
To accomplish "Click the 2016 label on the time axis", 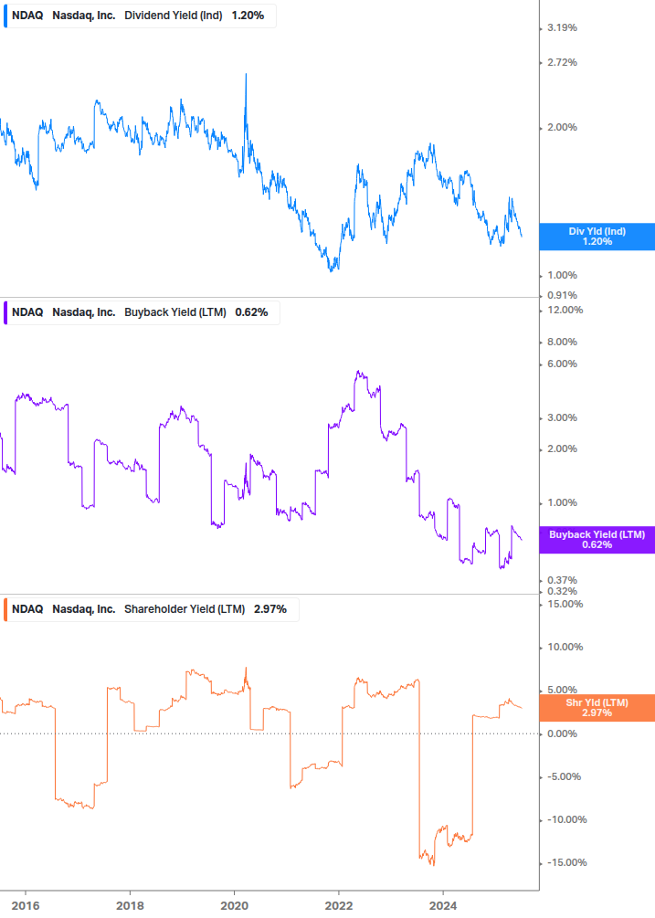I will coord(26,906).
